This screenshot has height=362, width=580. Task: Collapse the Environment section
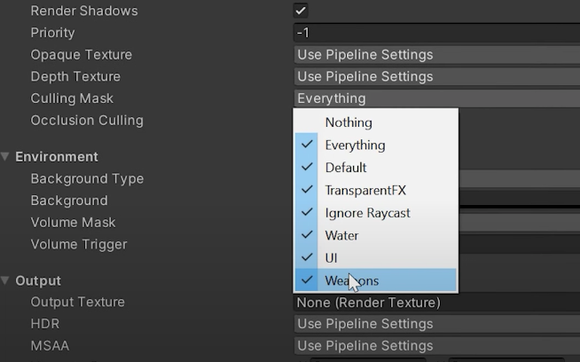[6, 157]
